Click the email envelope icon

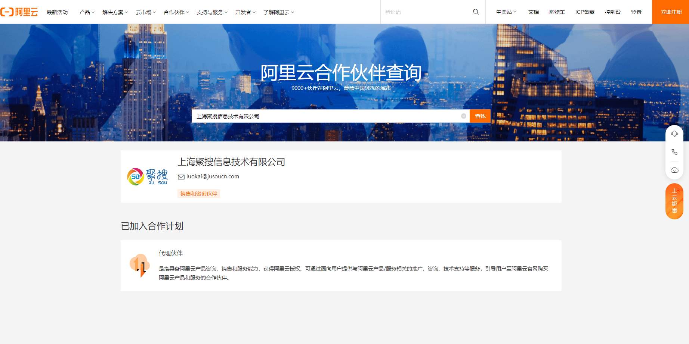pyautogui.click(x=181, y=177)
